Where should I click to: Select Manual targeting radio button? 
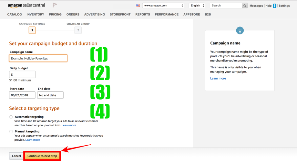[11, 131]
